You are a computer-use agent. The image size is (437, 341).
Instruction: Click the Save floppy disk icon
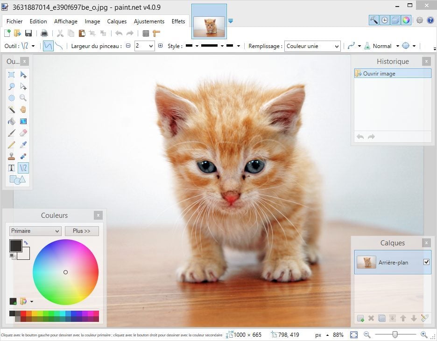pos(28,33)
